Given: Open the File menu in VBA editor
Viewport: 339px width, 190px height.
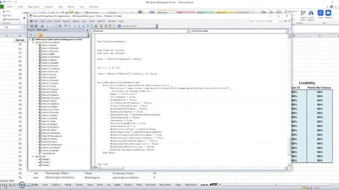Looking at the screenshot, I should [36, 21].
